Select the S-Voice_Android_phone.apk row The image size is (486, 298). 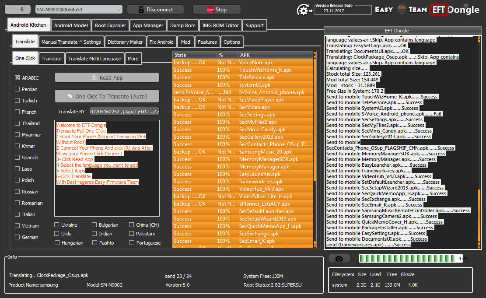pos(243,92)
